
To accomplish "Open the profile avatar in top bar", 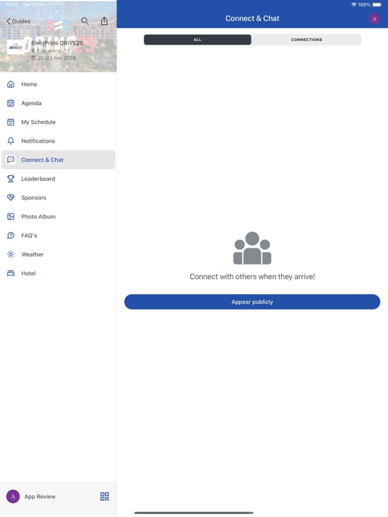I will tap(374, 19).
